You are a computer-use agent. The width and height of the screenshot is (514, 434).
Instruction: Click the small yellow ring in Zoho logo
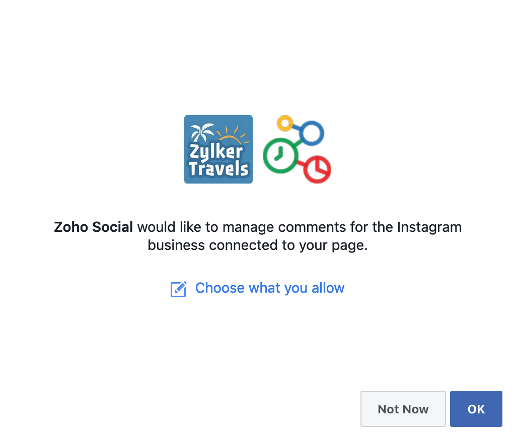285,123
